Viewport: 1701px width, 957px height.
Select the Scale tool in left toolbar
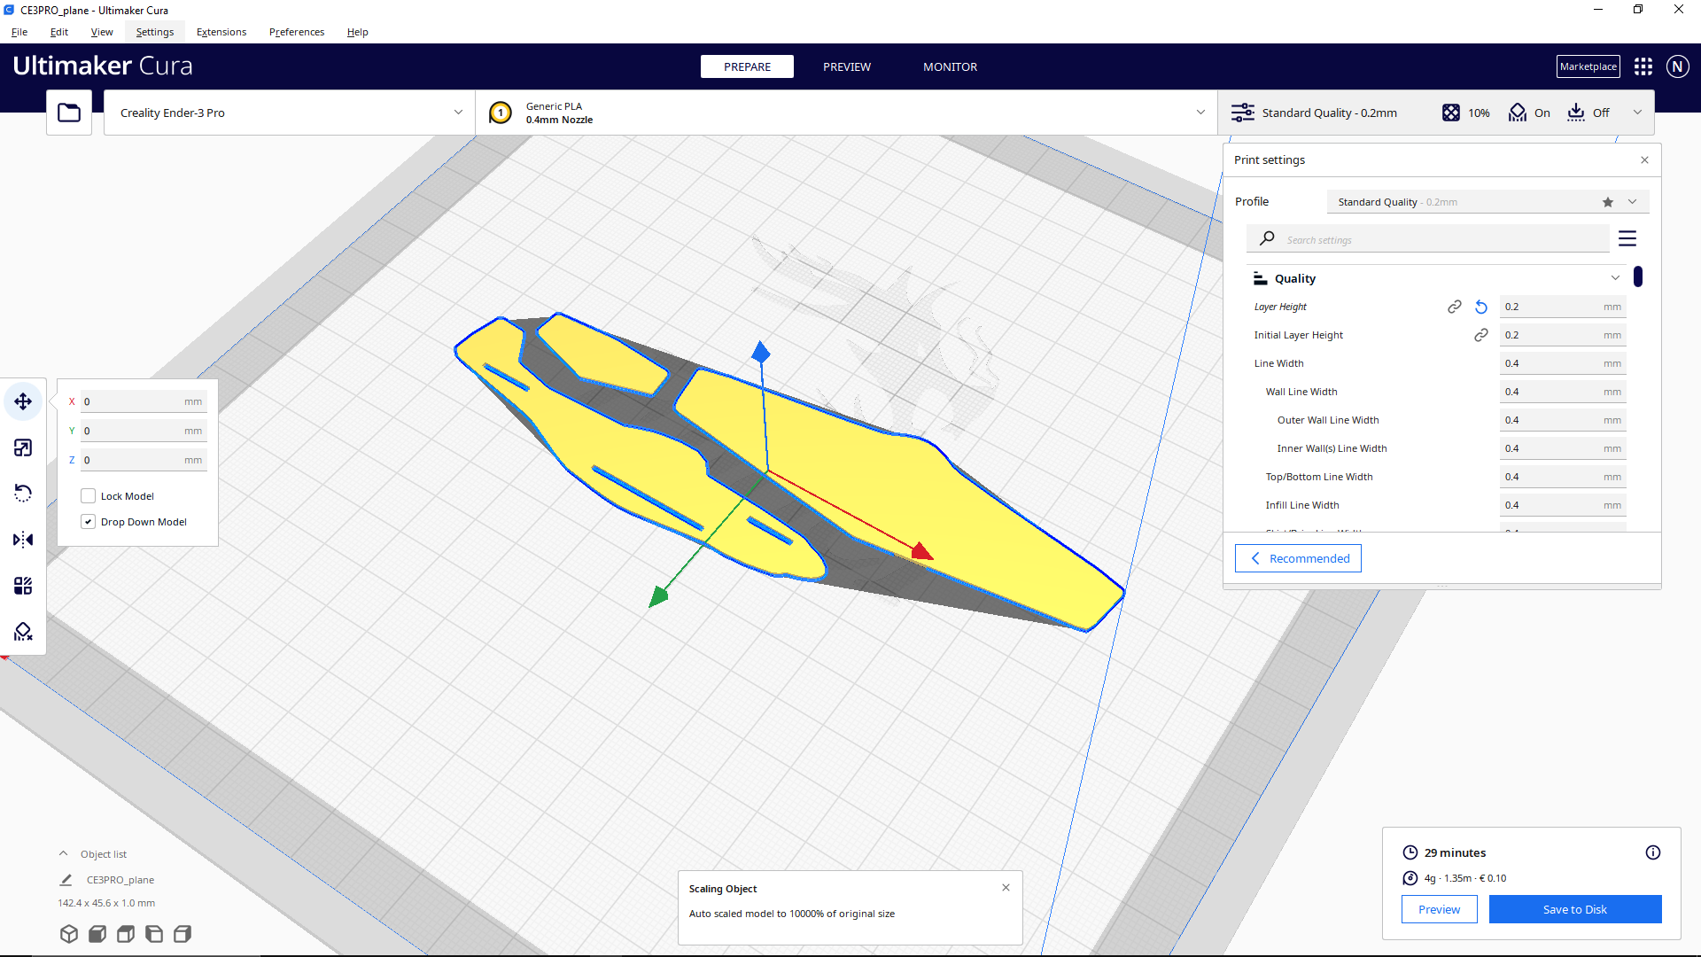(x=23, y=447)
